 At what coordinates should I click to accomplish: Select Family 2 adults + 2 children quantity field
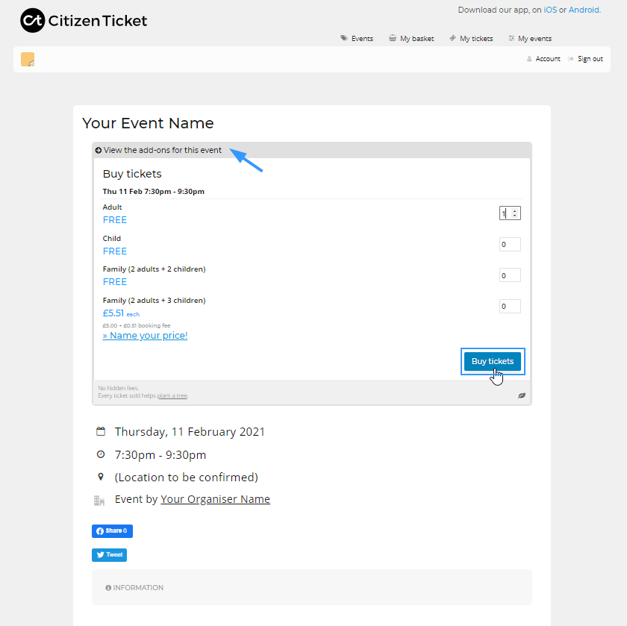pyautogui.click(x=510, y=275)
